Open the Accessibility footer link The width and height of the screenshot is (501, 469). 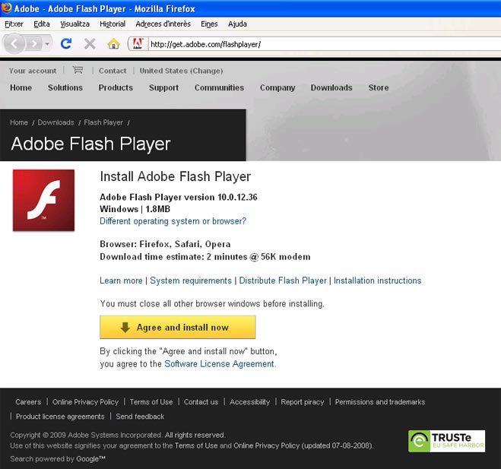point(249,402)
